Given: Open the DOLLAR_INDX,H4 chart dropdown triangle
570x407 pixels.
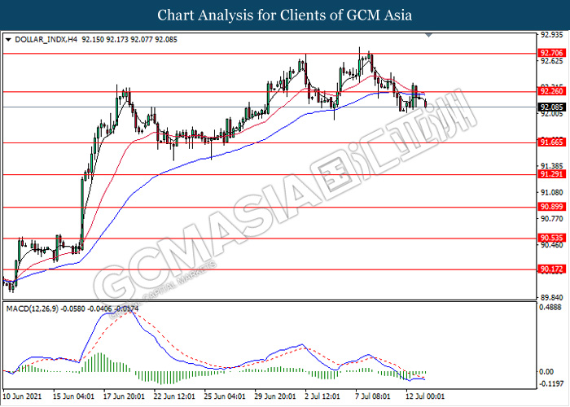Looking at the screenshot, I should (x=8, y=40).
